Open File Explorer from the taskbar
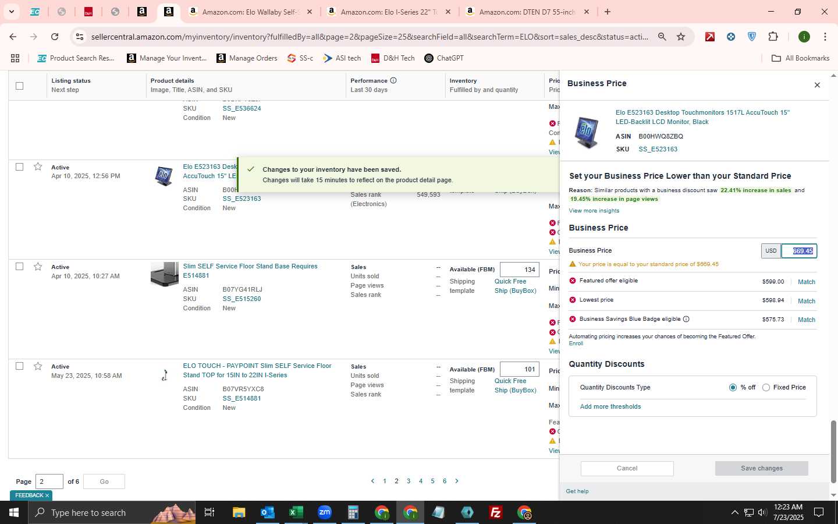The image size is (838, 524). [x=239, y=512]
